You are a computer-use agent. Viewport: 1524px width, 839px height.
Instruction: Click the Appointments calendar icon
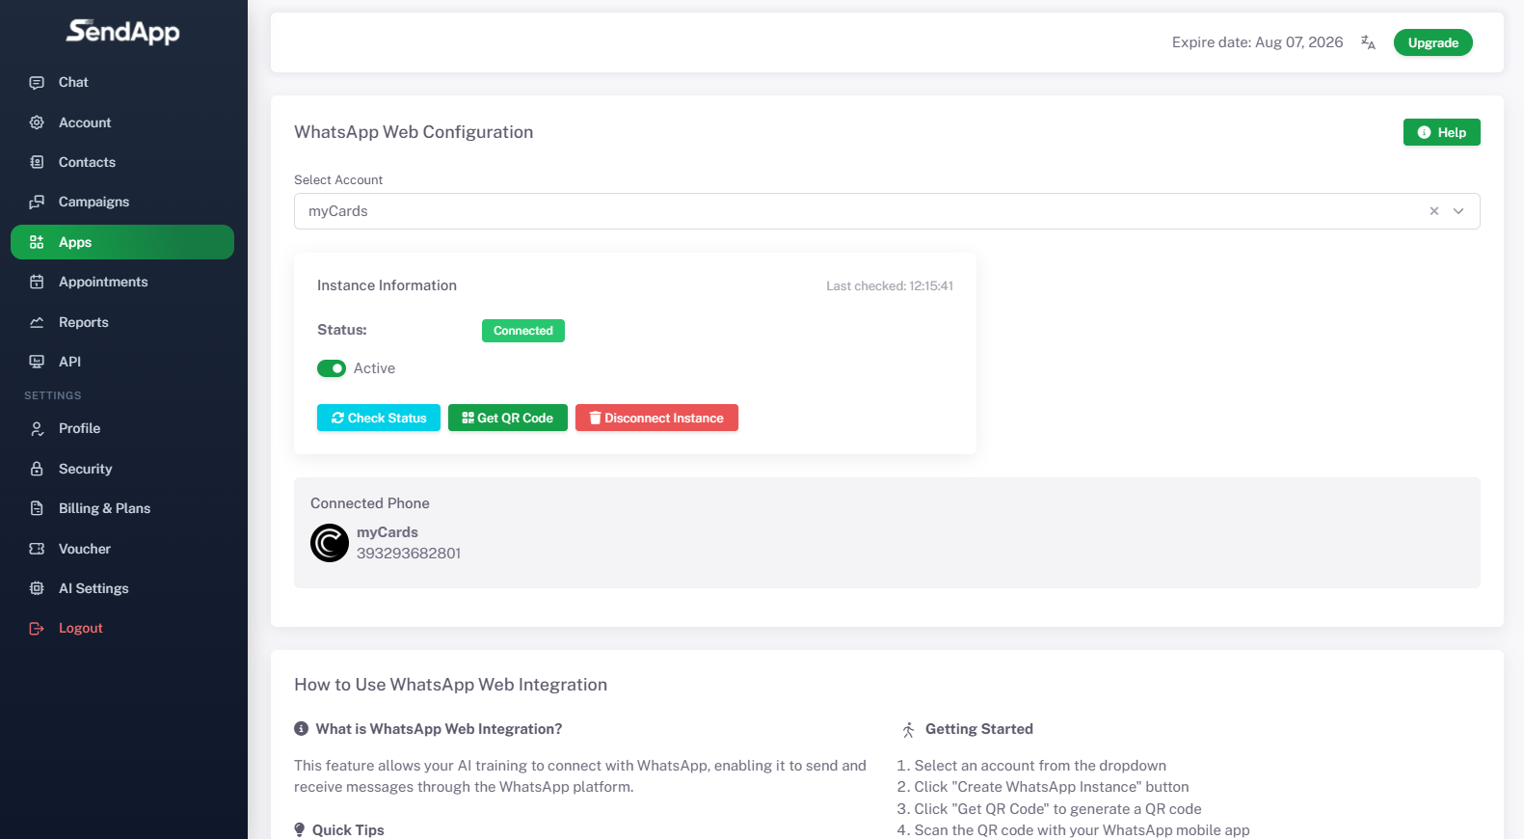[x=37, y=282]
